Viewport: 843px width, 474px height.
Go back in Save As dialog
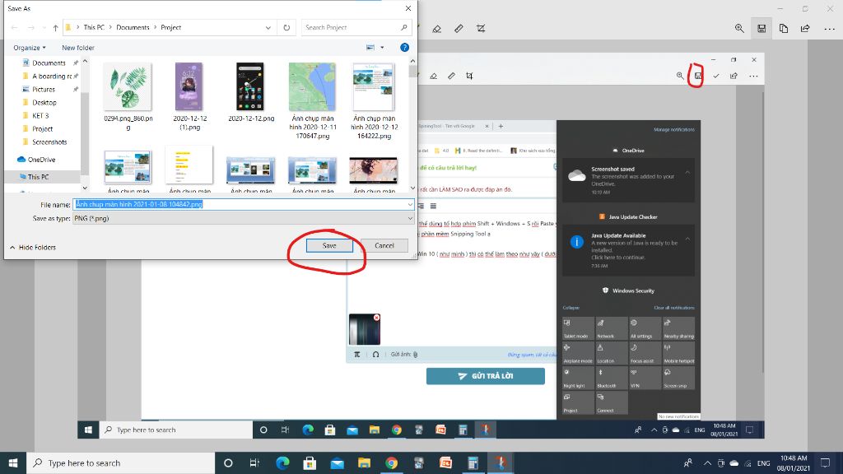coord(15,27)
